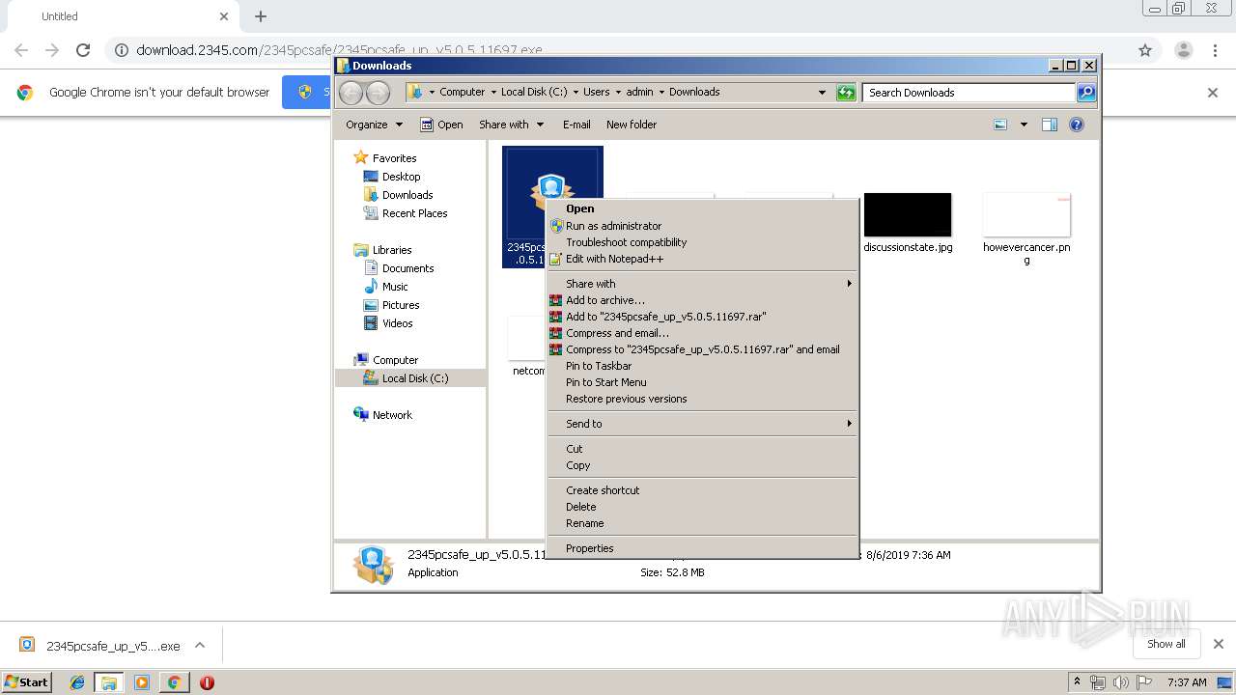Click the E-mail toolbar button
Screen dimensions: 1236x695
pyautogui.click(x=576, y=125)
